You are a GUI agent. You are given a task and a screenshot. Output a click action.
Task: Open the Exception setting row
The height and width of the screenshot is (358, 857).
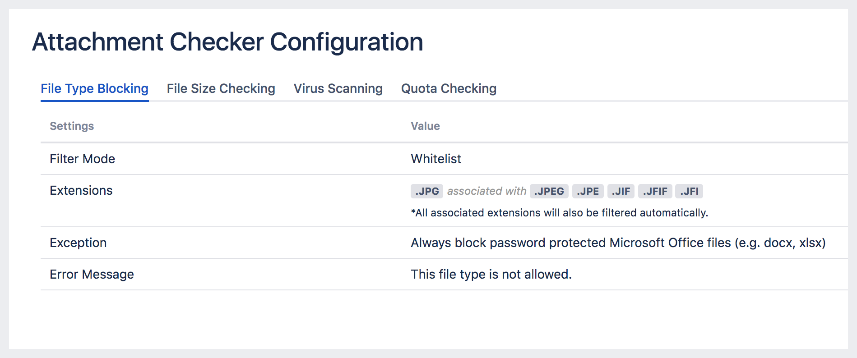(78, 243)
